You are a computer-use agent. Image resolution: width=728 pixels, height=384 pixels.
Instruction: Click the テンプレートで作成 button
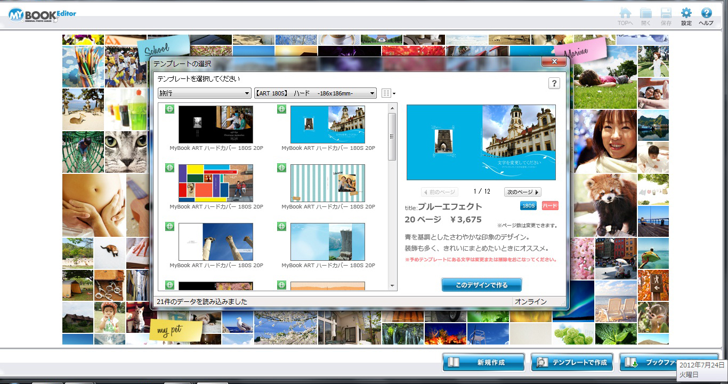[572, 363]
